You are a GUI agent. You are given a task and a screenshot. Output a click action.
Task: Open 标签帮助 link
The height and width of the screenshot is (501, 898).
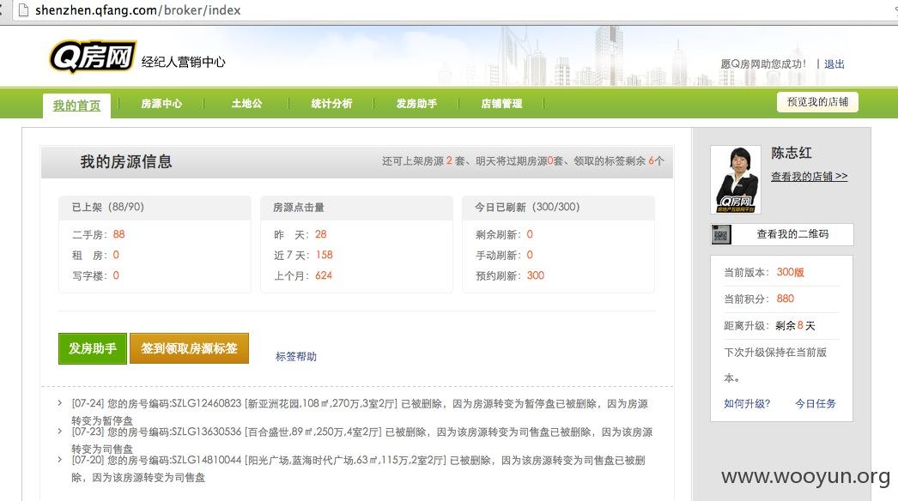click(x=296, y=357)
